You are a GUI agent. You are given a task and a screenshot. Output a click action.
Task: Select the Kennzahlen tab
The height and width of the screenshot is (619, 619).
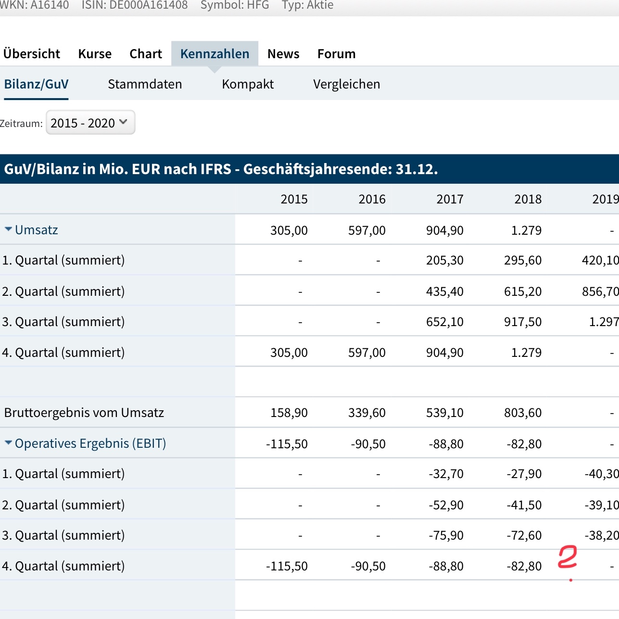coord(215,54)
